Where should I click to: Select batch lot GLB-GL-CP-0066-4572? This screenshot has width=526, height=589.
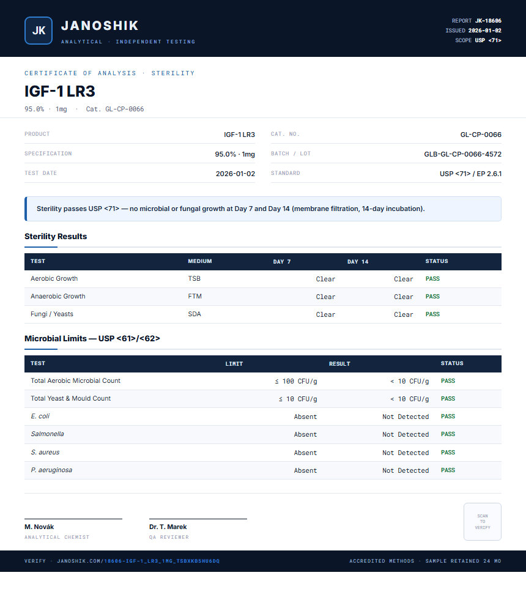point(463,154)
